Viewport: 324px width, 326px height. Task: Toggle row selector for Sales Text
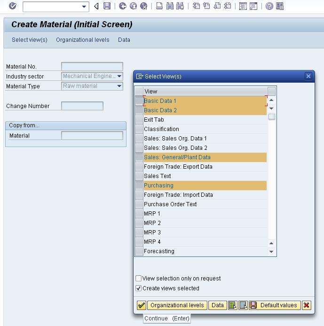click(x=139, y=176)
